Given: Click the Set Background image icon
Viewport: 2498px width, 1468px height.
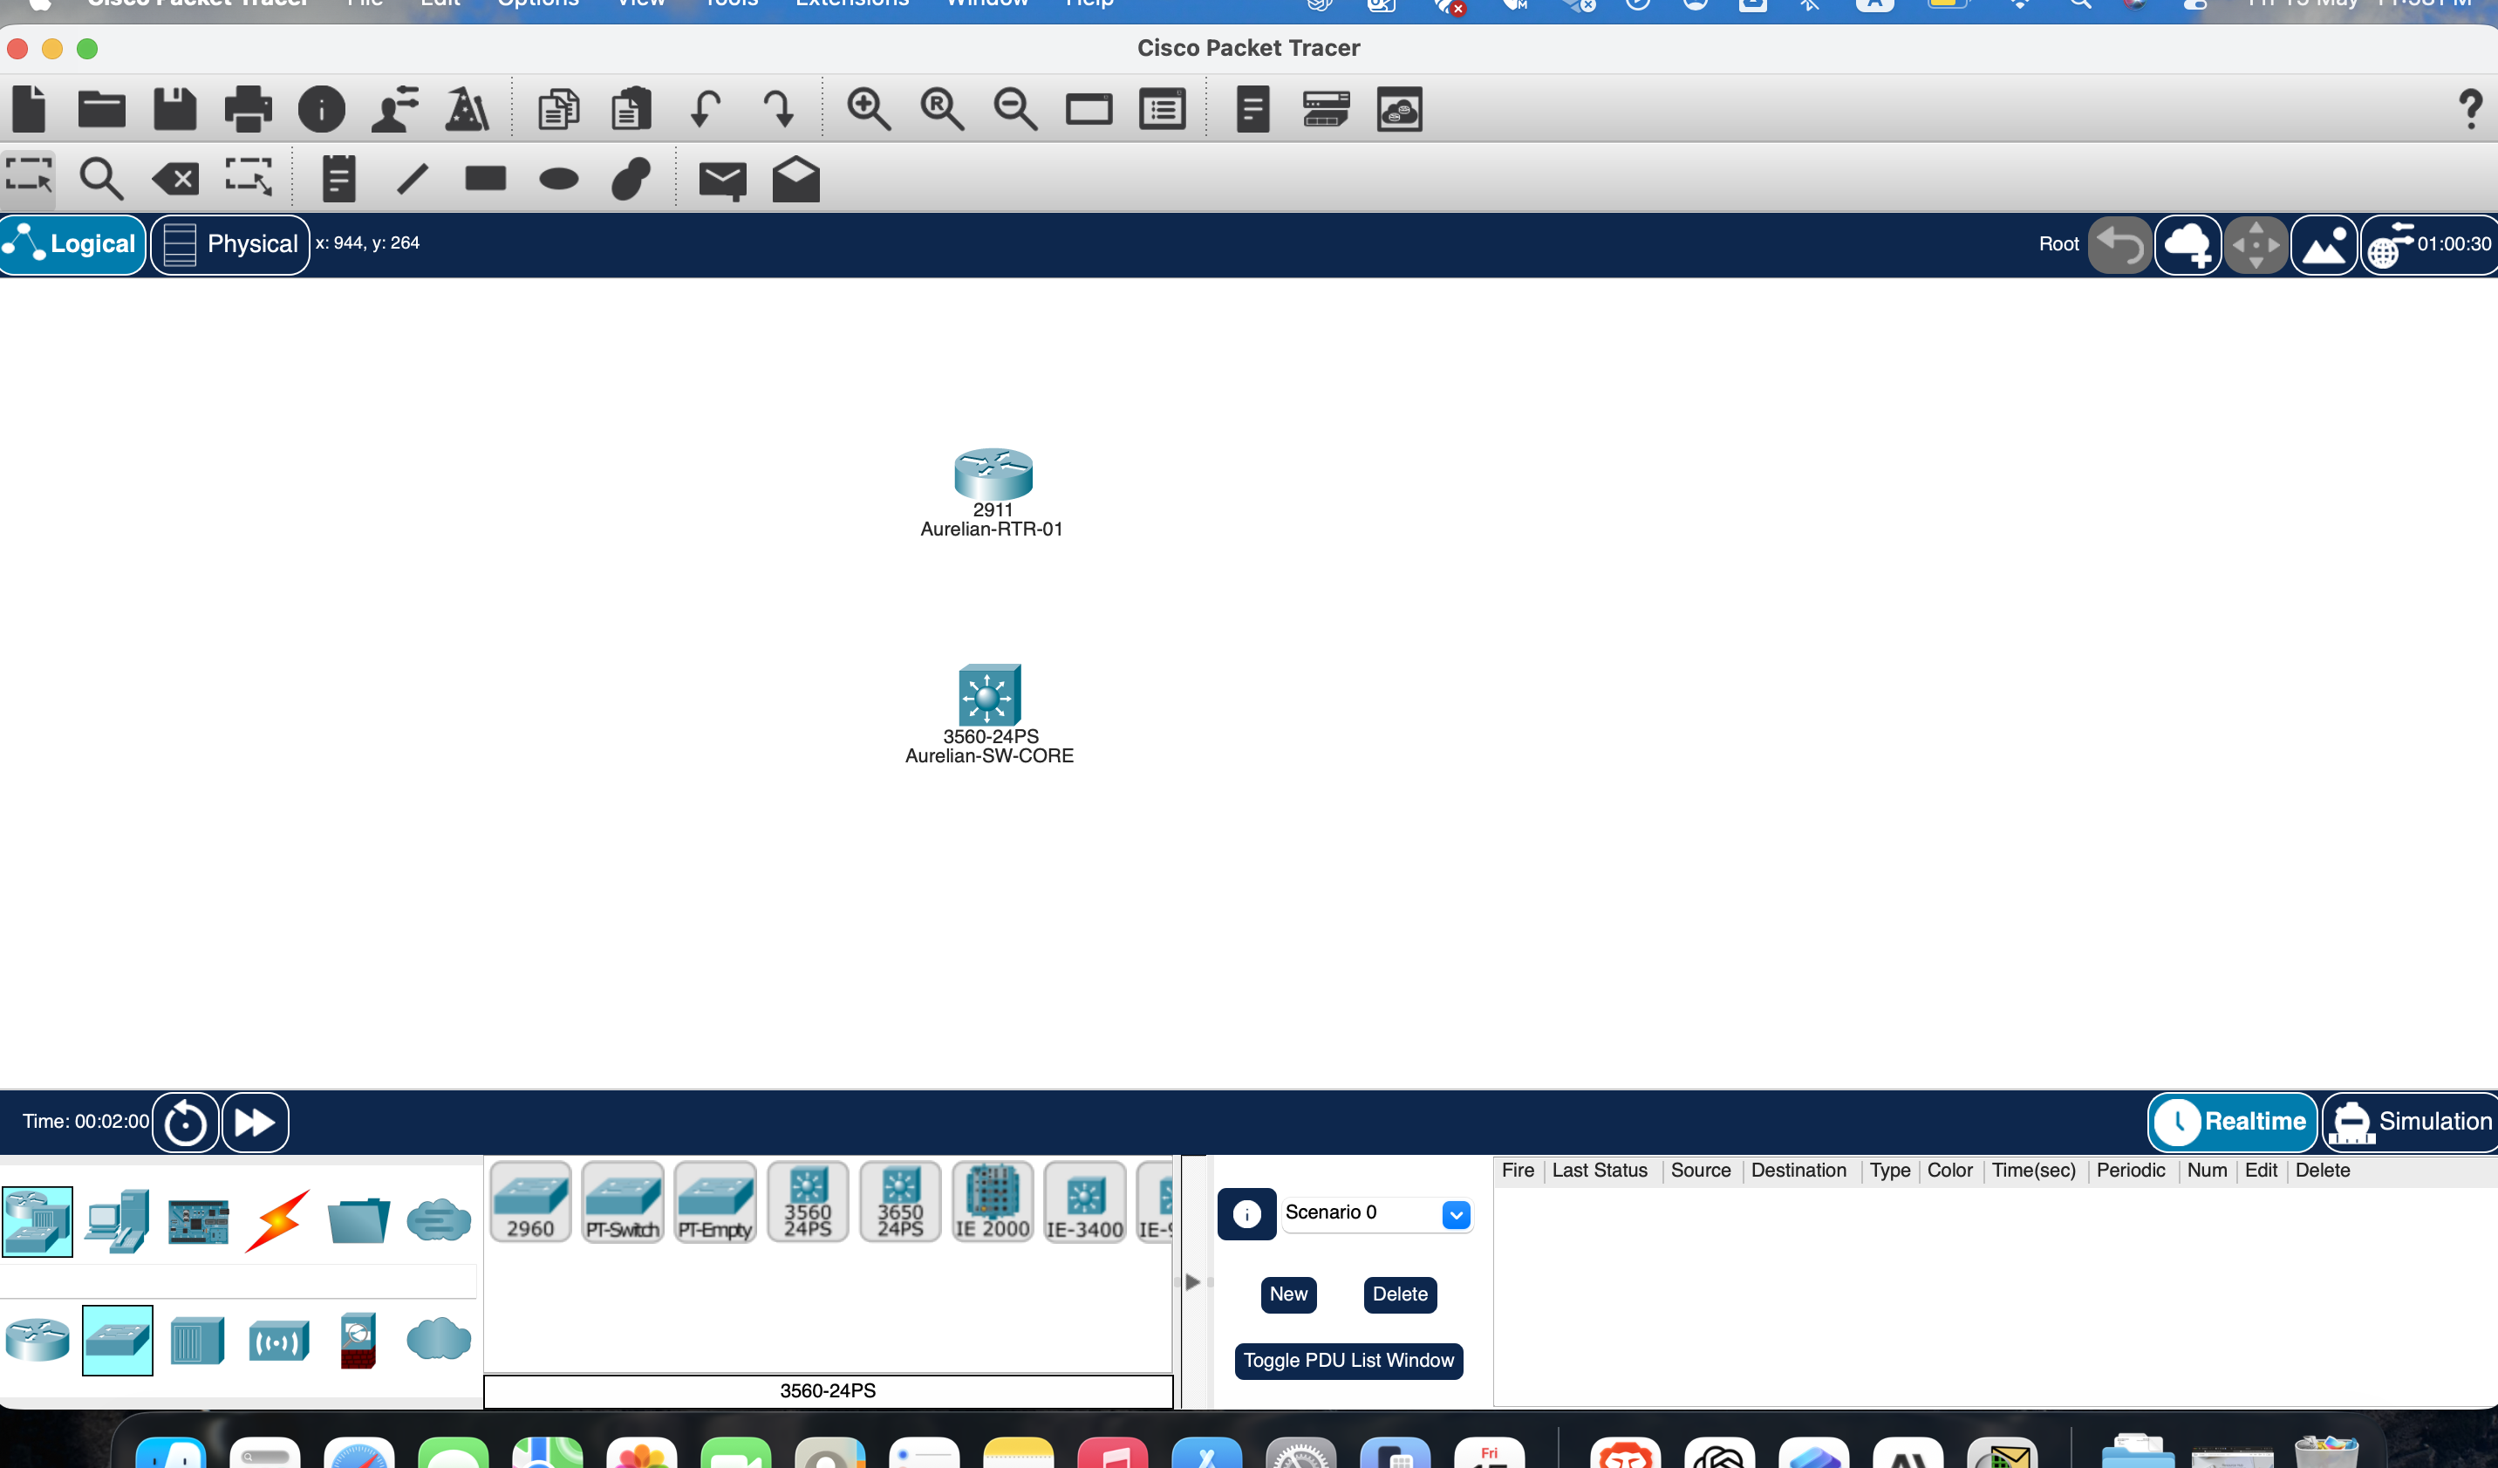Looking at the screenshot, I should (2324, 245).
